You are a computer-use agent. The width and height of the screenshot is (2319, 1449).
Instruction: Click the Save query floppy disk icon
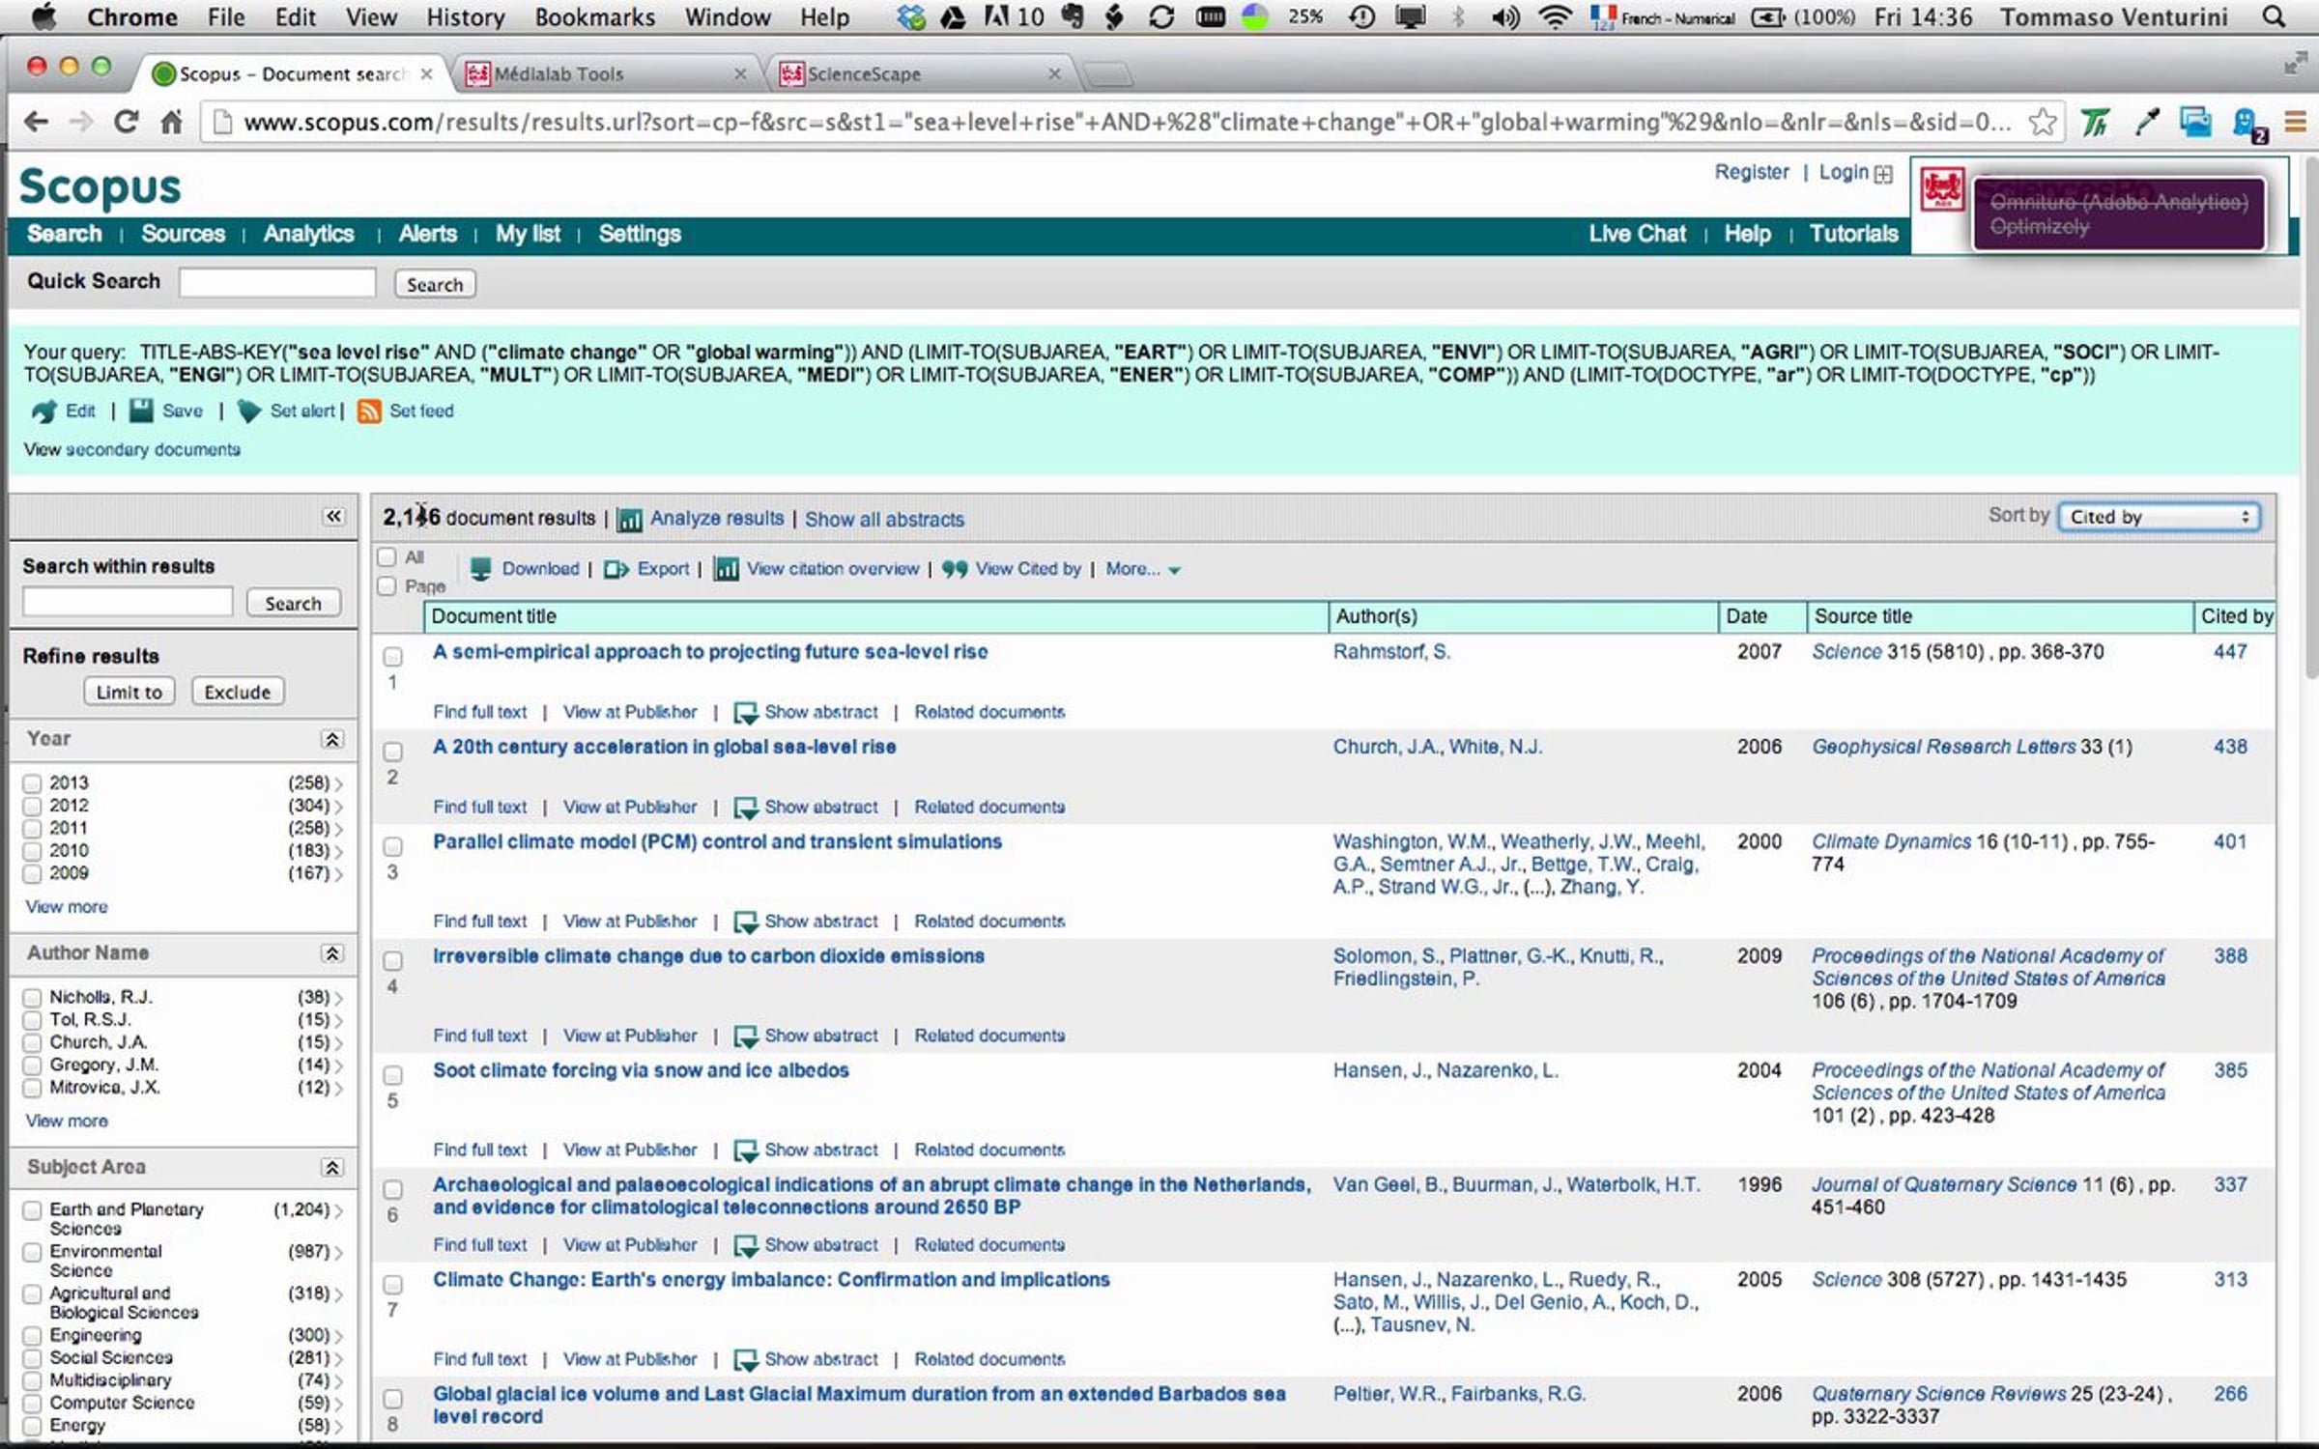point(141,411)
